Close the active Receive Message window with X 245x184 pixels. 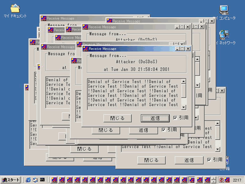(188, 49)
